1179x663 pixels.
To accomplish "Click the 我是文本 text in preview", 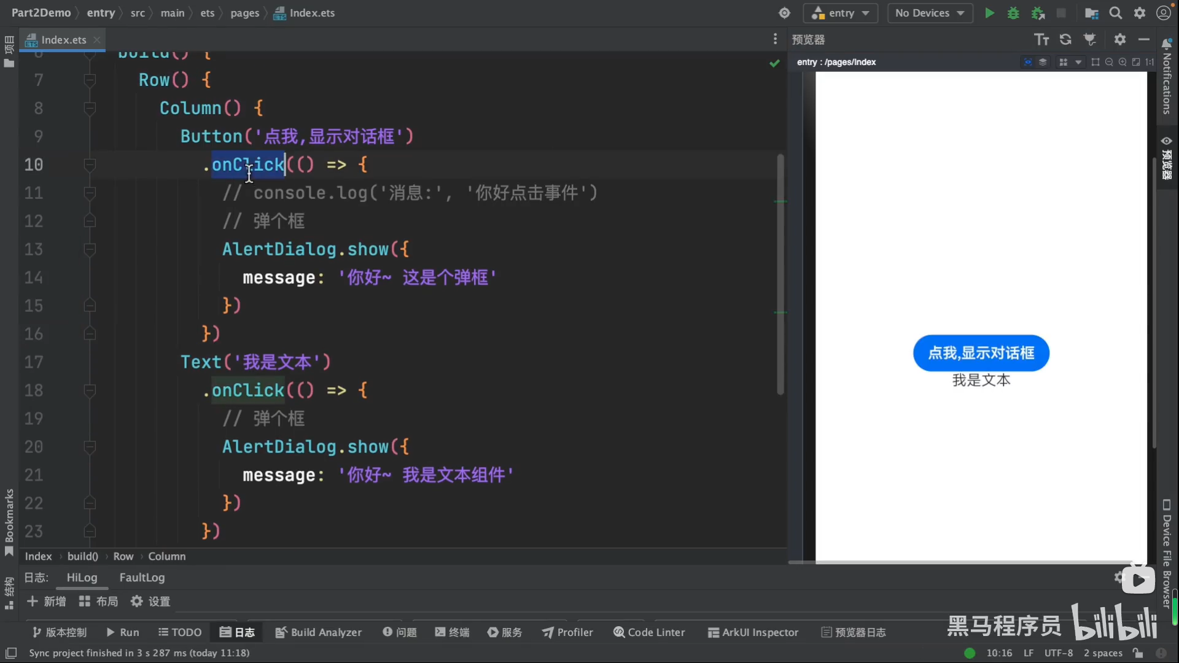I will tap(981, 381).
